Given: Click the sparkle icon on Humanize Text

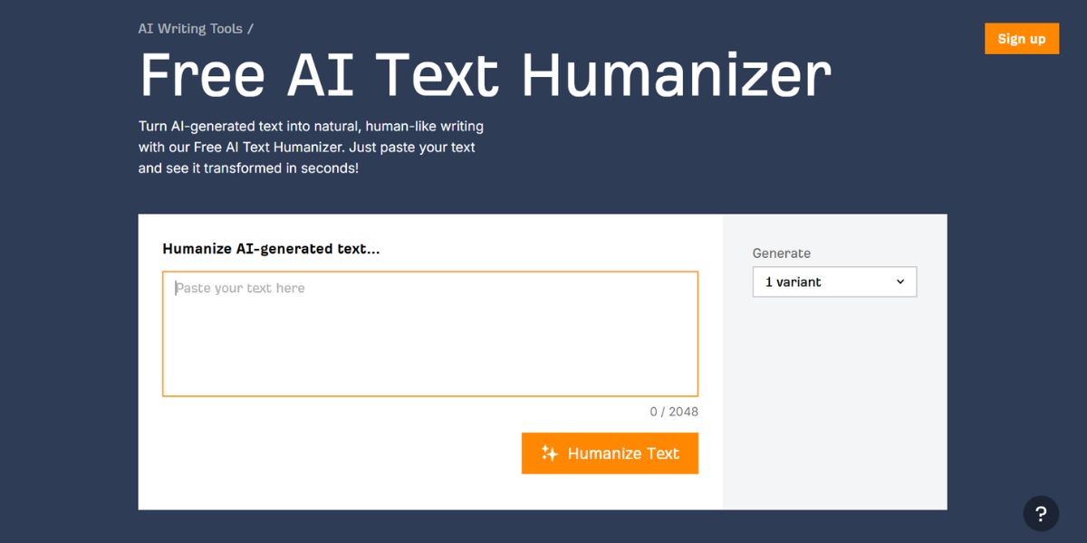Looking at the screenshot, I should point(549,453).
